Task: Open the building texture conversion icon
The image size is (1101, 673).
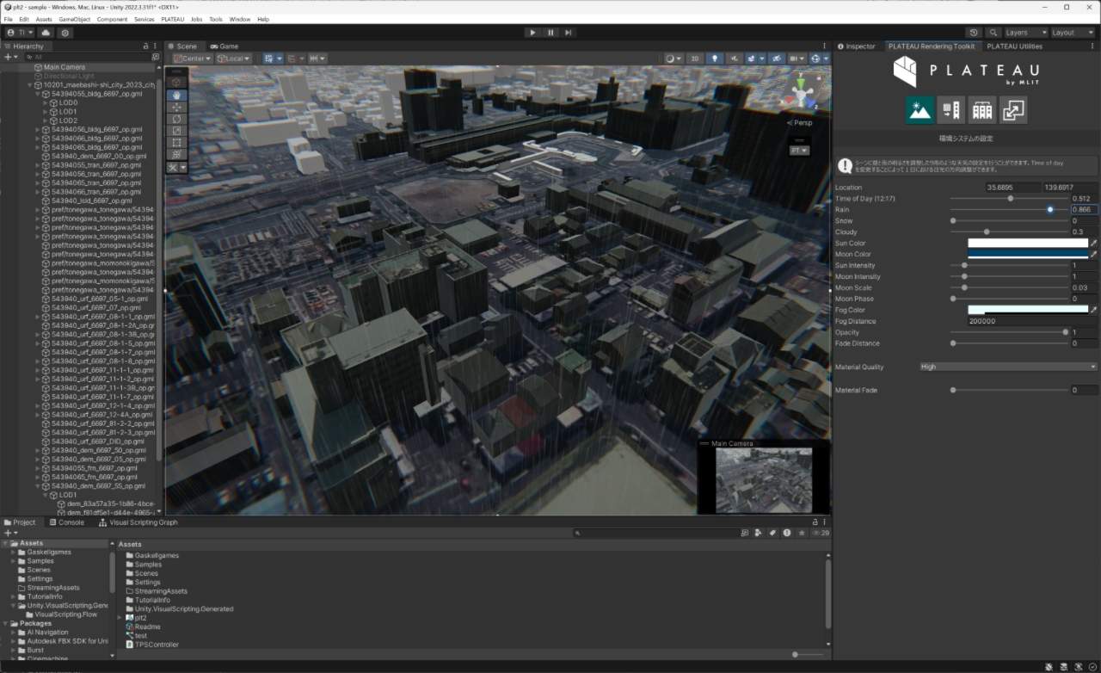Action: (950, 109)
